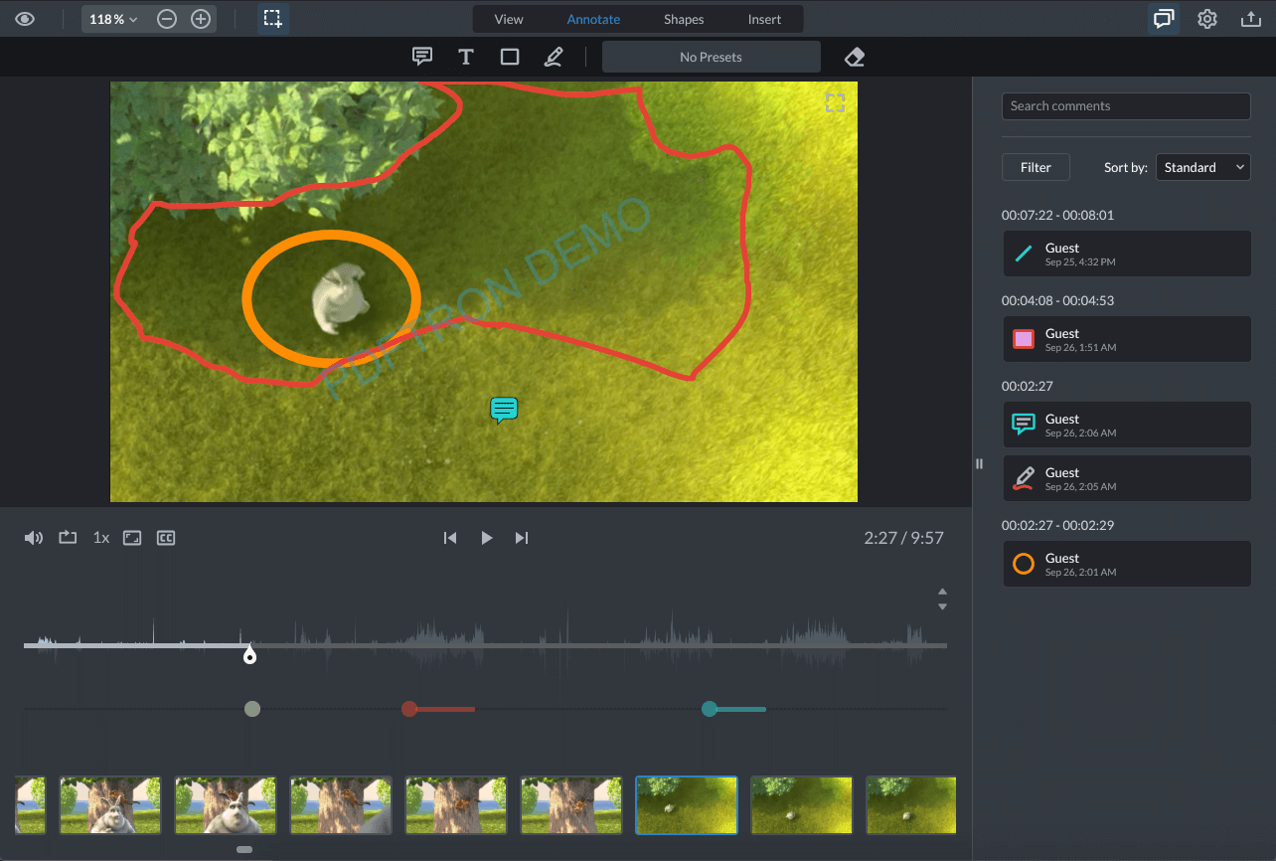Open the settings gear icon
The width and height of the screenshot is (1276, 861).
[1207, 19]
